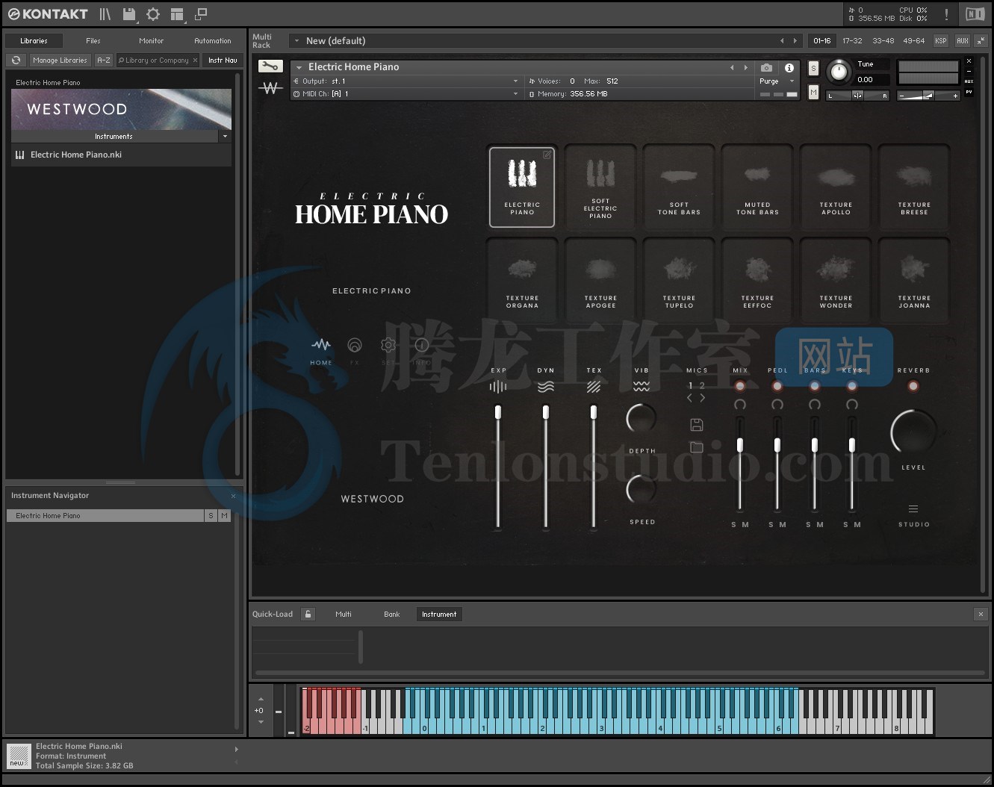Screen dimensions: 994x787
Task: Click the snapshot camera icon
Action: 766,67
